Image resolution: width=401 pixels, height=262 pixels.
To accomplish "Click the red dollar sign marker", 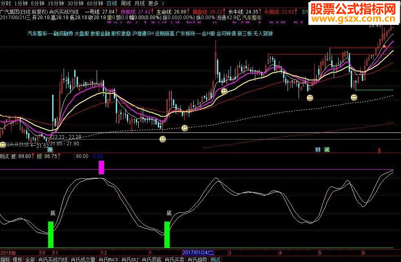I will tap(379, 151).
